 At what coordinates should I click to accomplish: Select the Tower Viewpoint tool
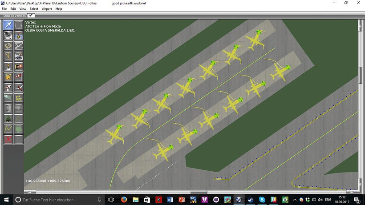pyautogui.click(x=8, y=88)
